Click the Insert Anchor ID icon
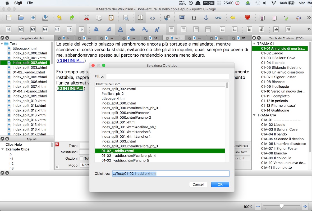 tap(206, 18)
